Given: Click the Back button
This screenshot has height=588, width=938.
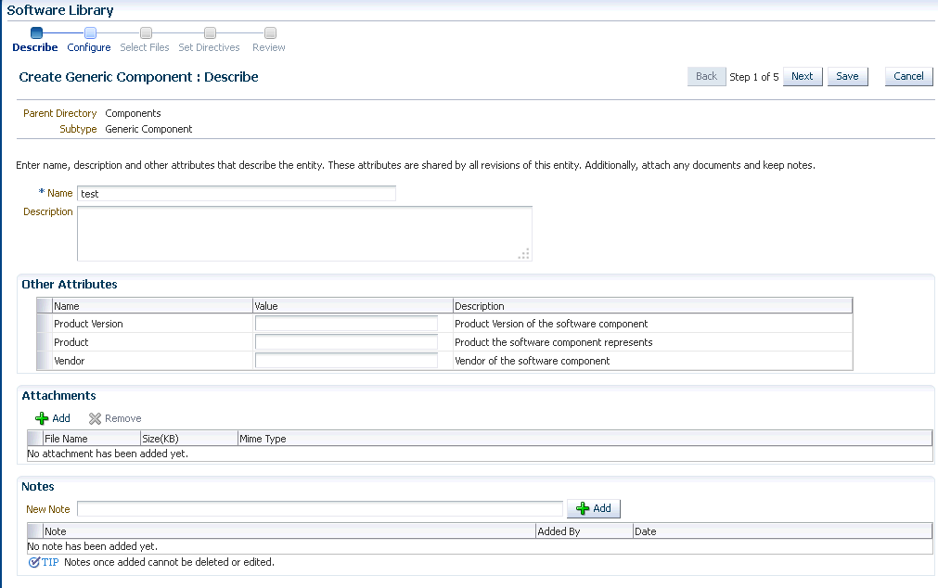Looking at the screenshot, I should (706, 77).
